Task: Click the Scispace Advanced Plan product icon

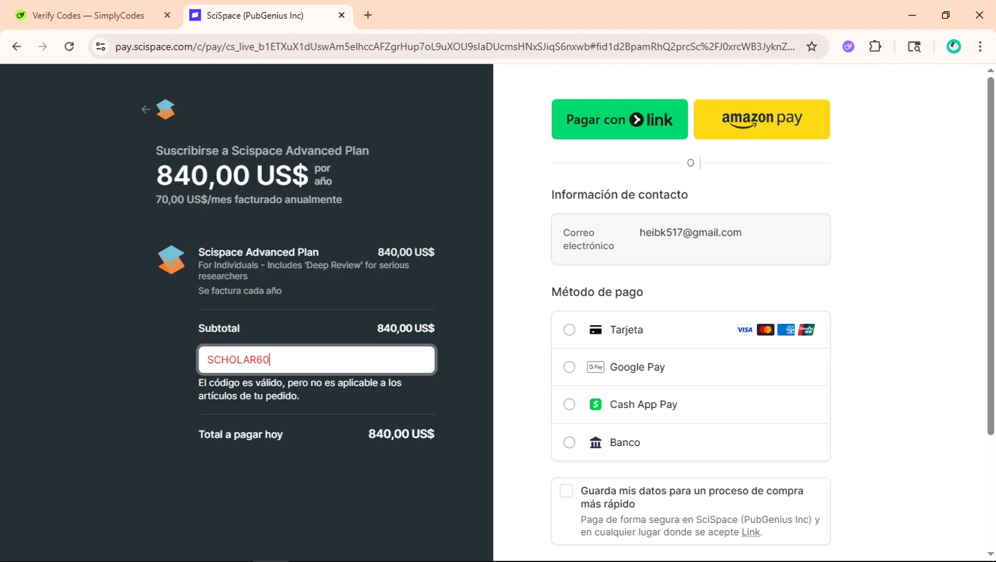Action: point(171,260)
